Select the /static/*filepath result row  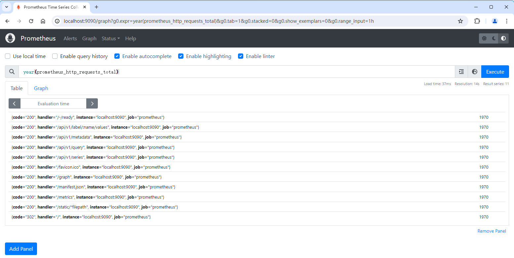[257, 207]
